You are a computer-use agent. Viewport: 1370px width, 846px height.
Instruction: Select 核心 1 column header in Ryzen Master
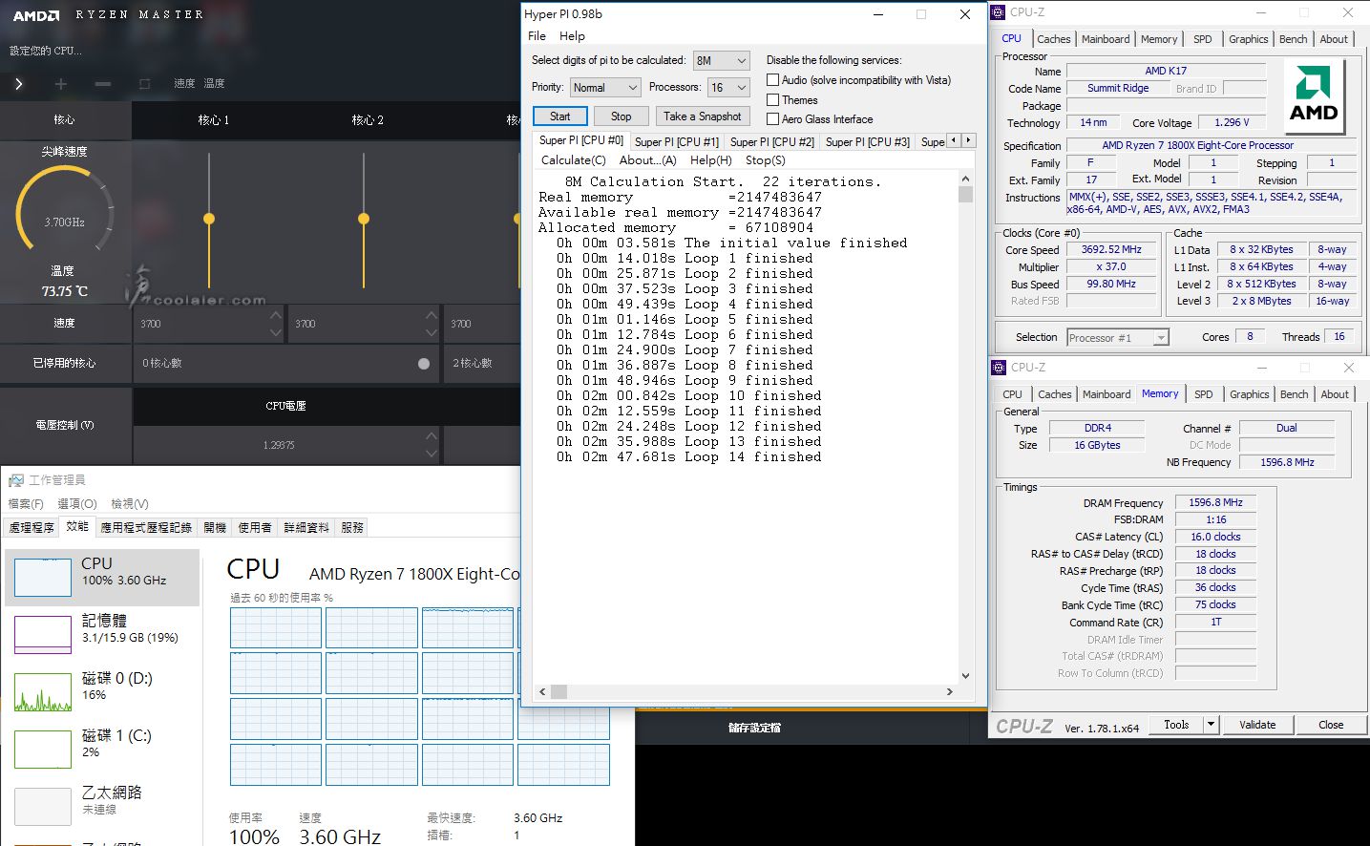(213, 120)
